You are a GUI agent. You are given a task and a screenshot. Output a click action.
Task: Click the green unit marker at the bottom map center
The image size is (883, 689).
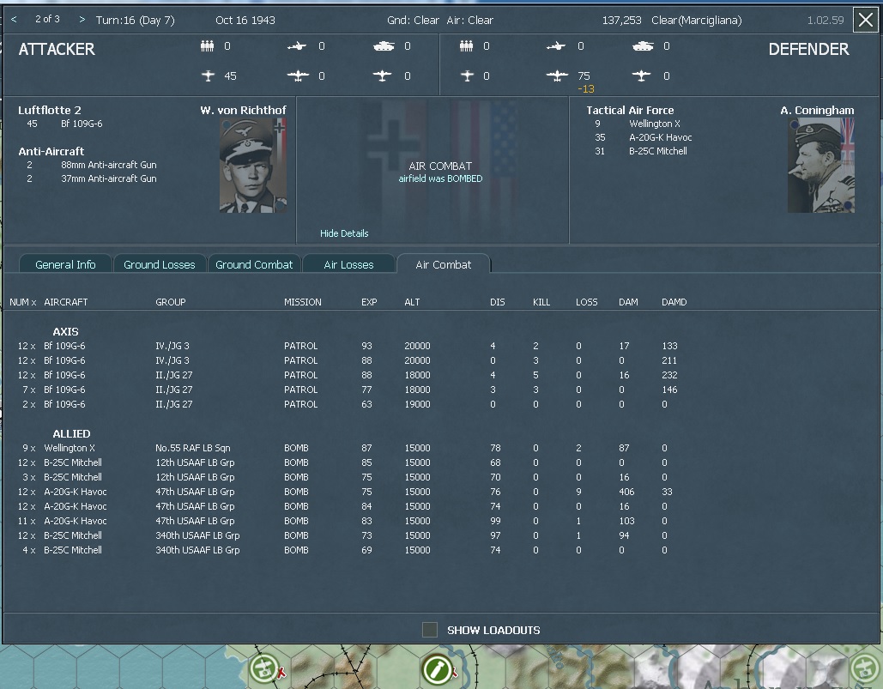pos(438,669)
